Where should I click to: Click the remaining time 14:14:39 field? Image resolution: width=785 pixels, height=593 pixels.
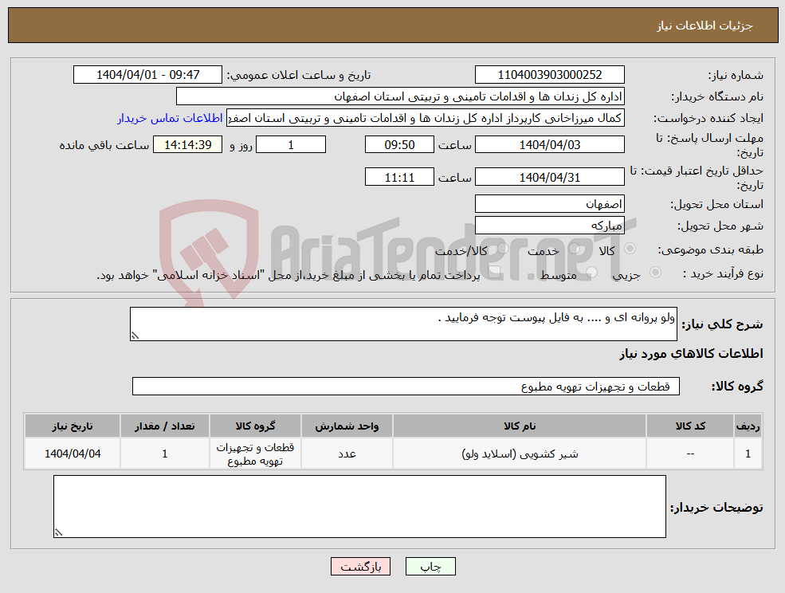(x=188, y=145)
